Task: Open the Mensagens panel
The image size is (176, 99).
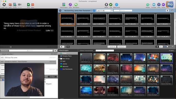Action: [76, 5]
